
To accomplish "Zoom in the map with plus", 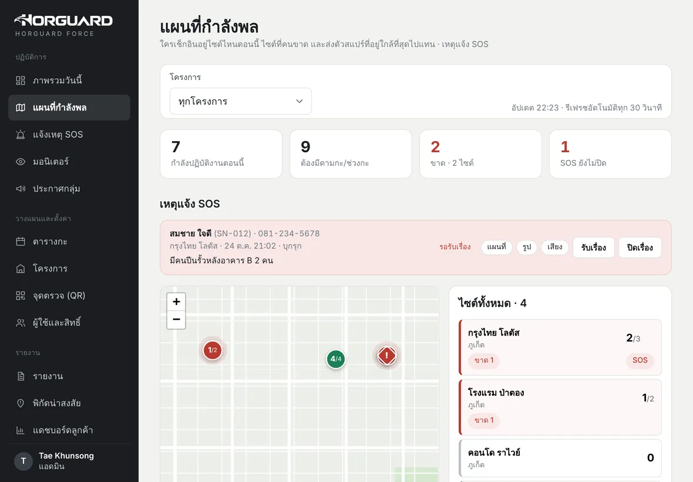I will click(x=176, y=302).
